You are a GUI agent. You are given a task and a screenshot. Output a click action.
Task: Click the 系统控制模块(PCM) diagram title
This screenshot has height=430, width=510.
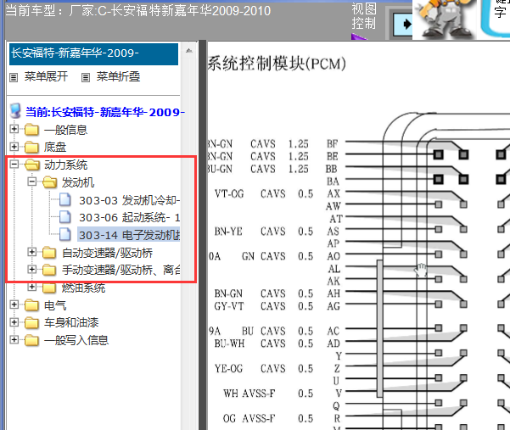tap(277, 64)
